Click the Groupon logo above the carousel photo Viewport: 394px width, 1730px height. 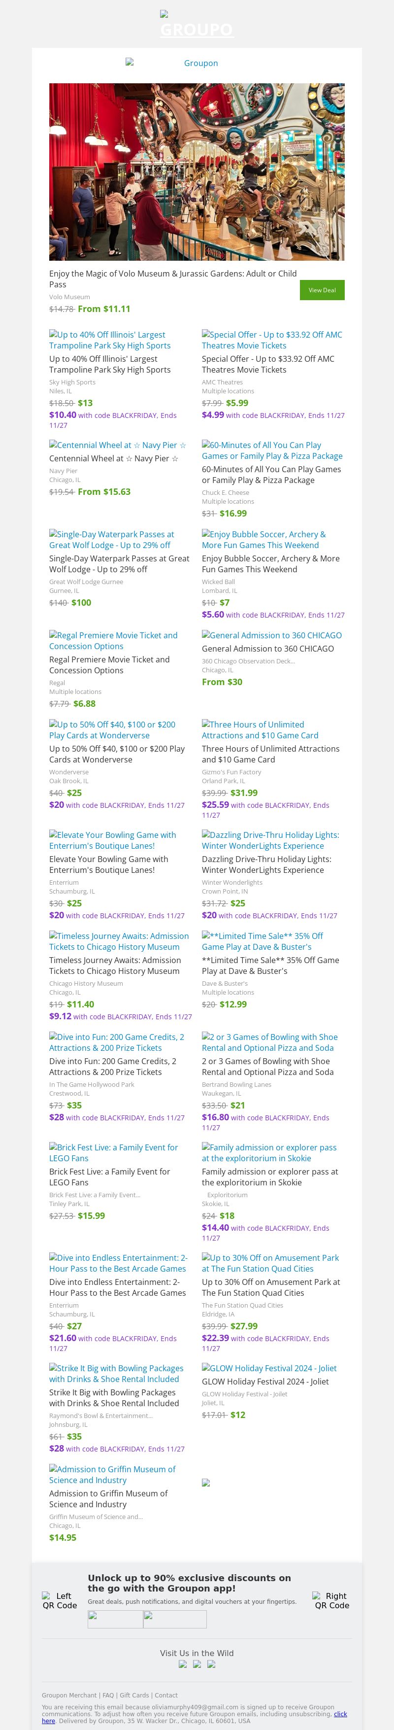(x=197, y=63)
